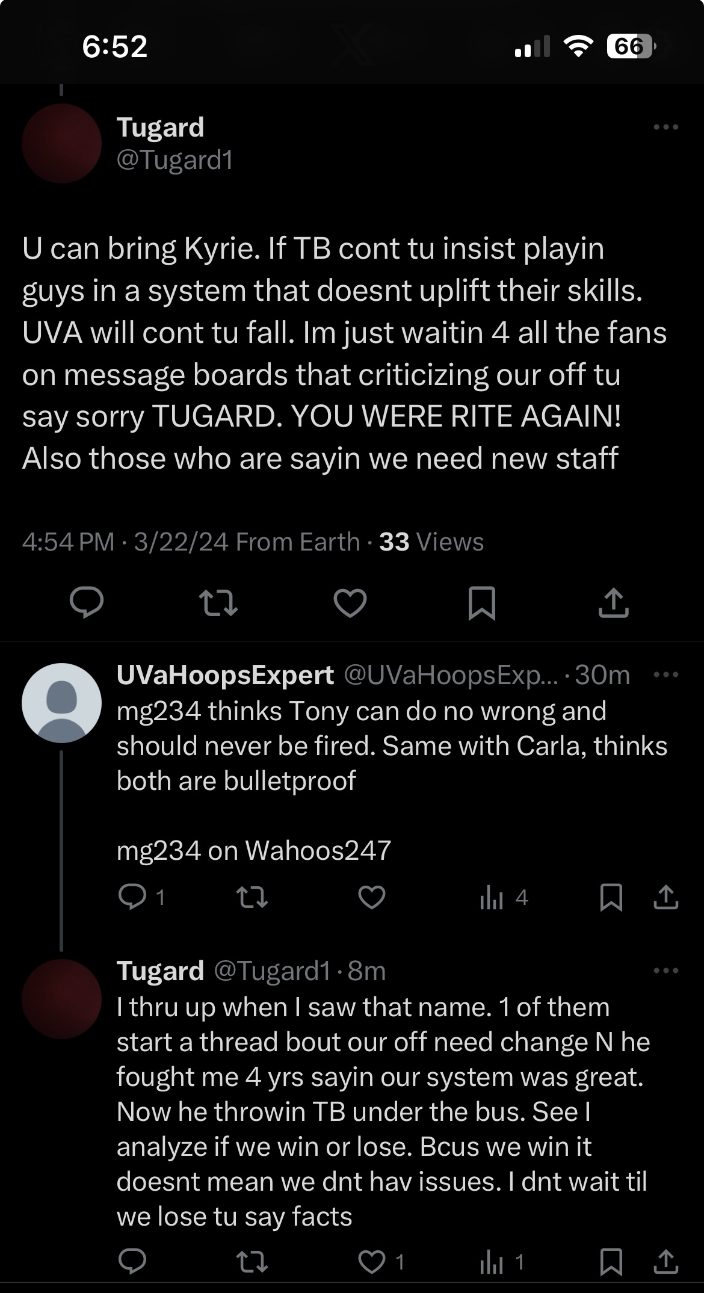Reply to UVaHoopsExpert's comment
This screenshot has width=704, height=1293.
coord(132,897)
